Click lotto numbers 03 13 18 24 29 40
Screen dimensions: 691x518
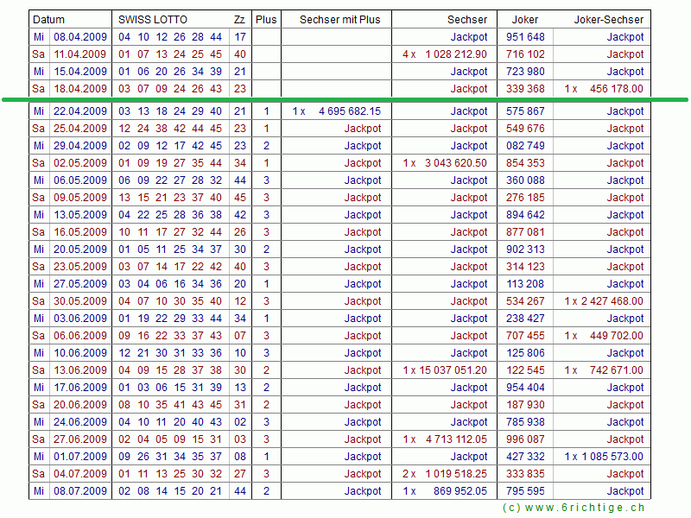click(x=170, y=111)
